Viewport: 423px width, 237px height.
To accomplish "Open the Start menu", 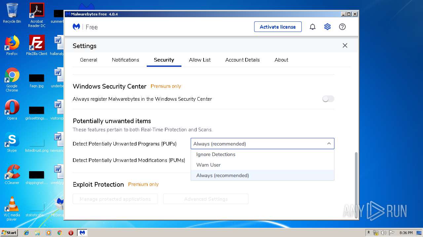I will (9, 233).
